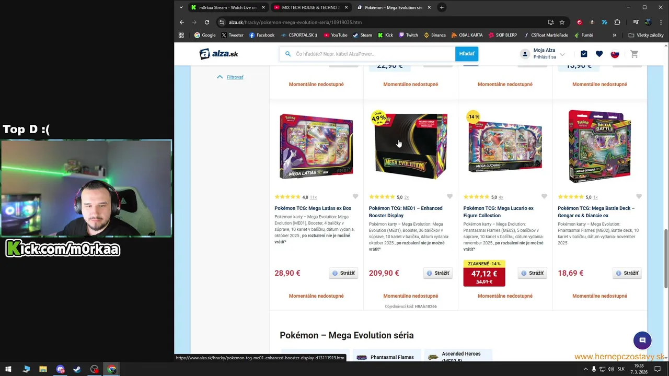Screen dimensions: 669x376
Task: Open the Alza.sk logo home link
Action: pos(218,54)
